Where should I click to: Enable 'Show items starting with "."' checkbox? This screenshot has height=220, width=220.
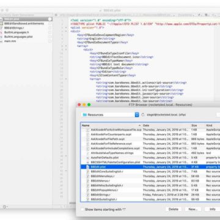pos(82,210)
